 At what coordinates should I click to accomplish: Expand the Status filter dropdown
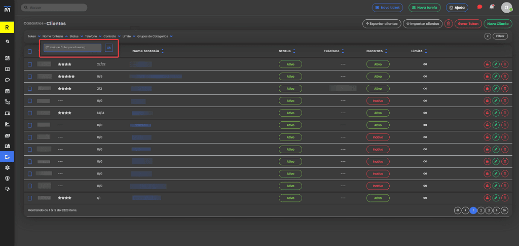tap(76, 36)
